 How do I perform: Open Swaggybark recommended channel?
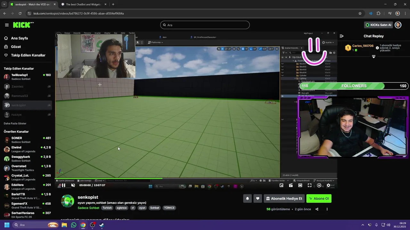pyautogui.click(x=27, y=159)
